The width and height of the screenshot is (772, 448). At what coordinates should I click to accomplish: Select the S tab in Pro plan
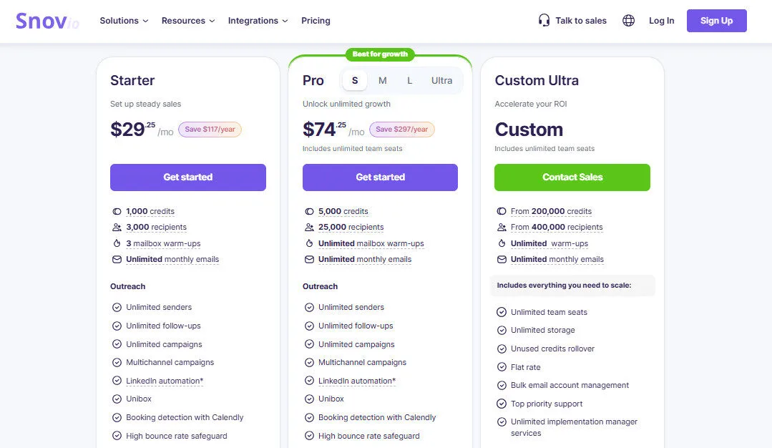pyautogui.click(x=354, y=80)
